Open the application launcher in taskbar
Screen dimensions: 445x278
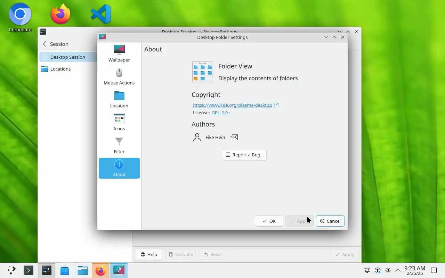[11, 270]
